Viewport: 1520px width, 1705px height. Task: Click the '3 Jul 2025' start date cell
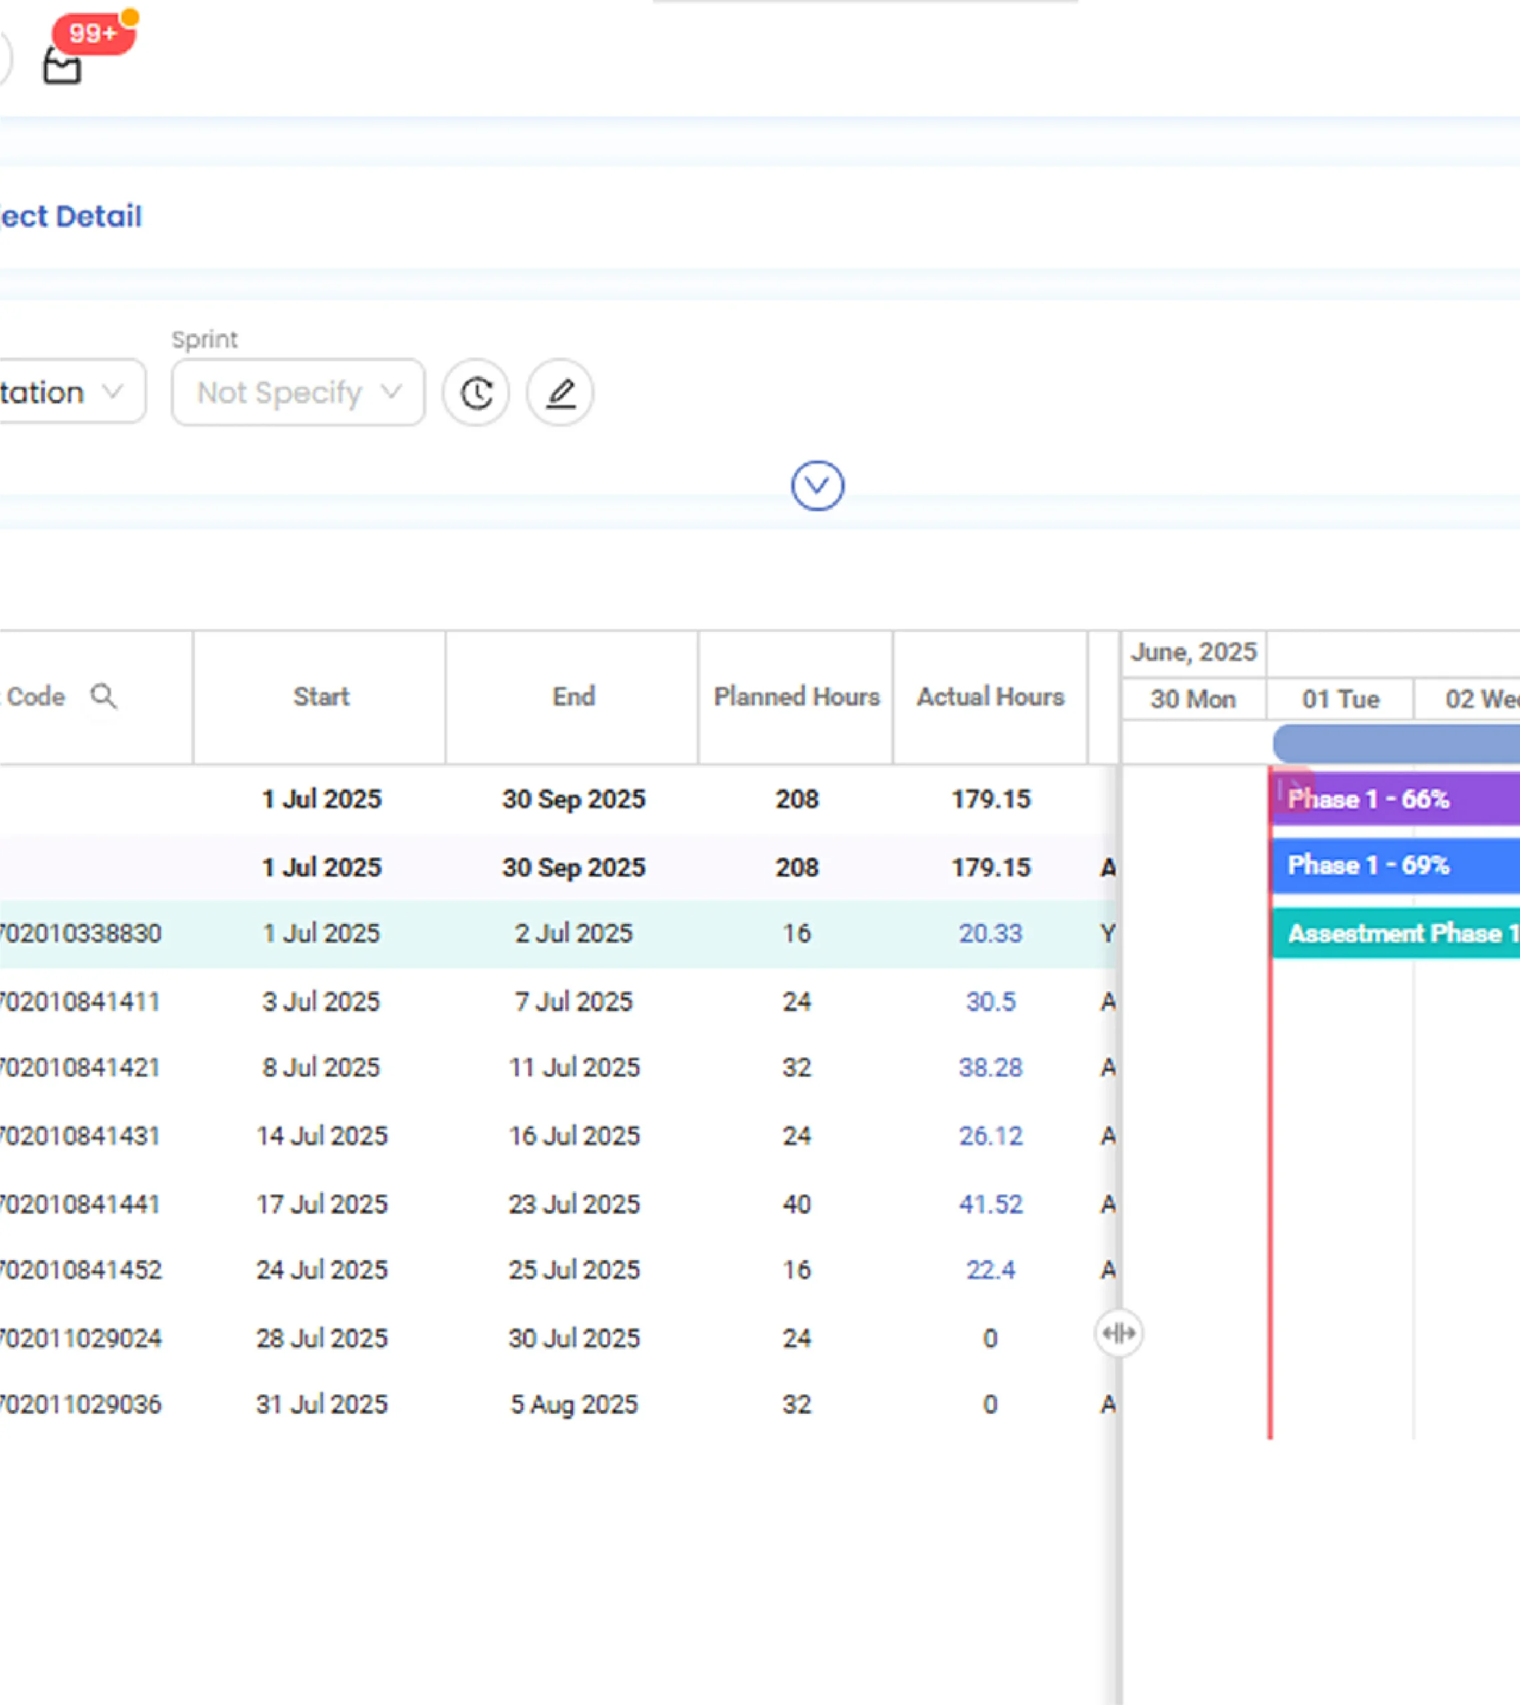(x=321, y=1002)
